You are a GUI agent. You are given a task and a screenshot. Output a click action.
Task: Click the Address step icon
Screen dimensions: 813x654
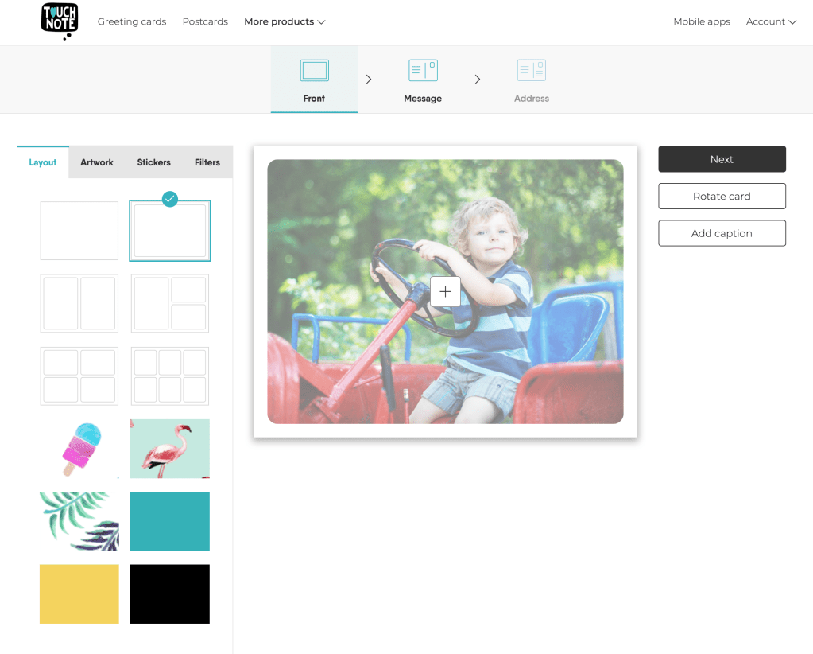pos(531,71)
